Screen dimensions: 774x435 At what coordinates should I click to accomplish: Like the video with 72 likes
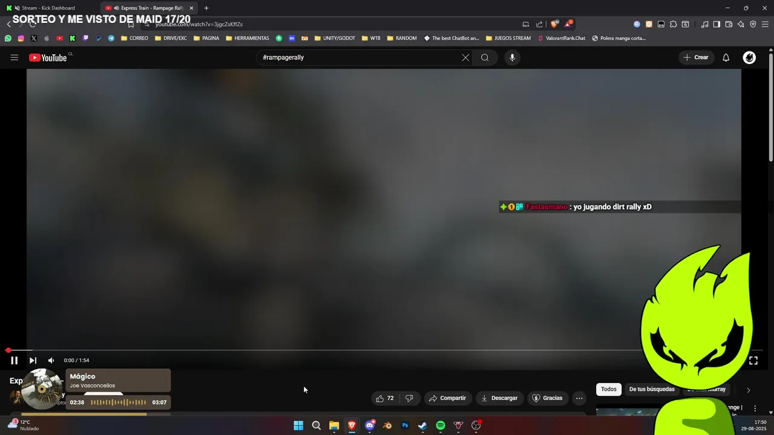point(385,398)
